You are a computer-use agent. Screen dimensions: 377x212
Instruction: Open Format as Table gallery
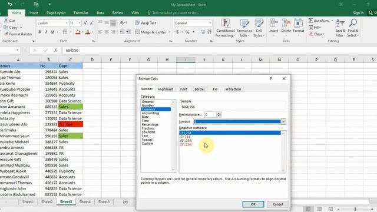coord(244,28)
